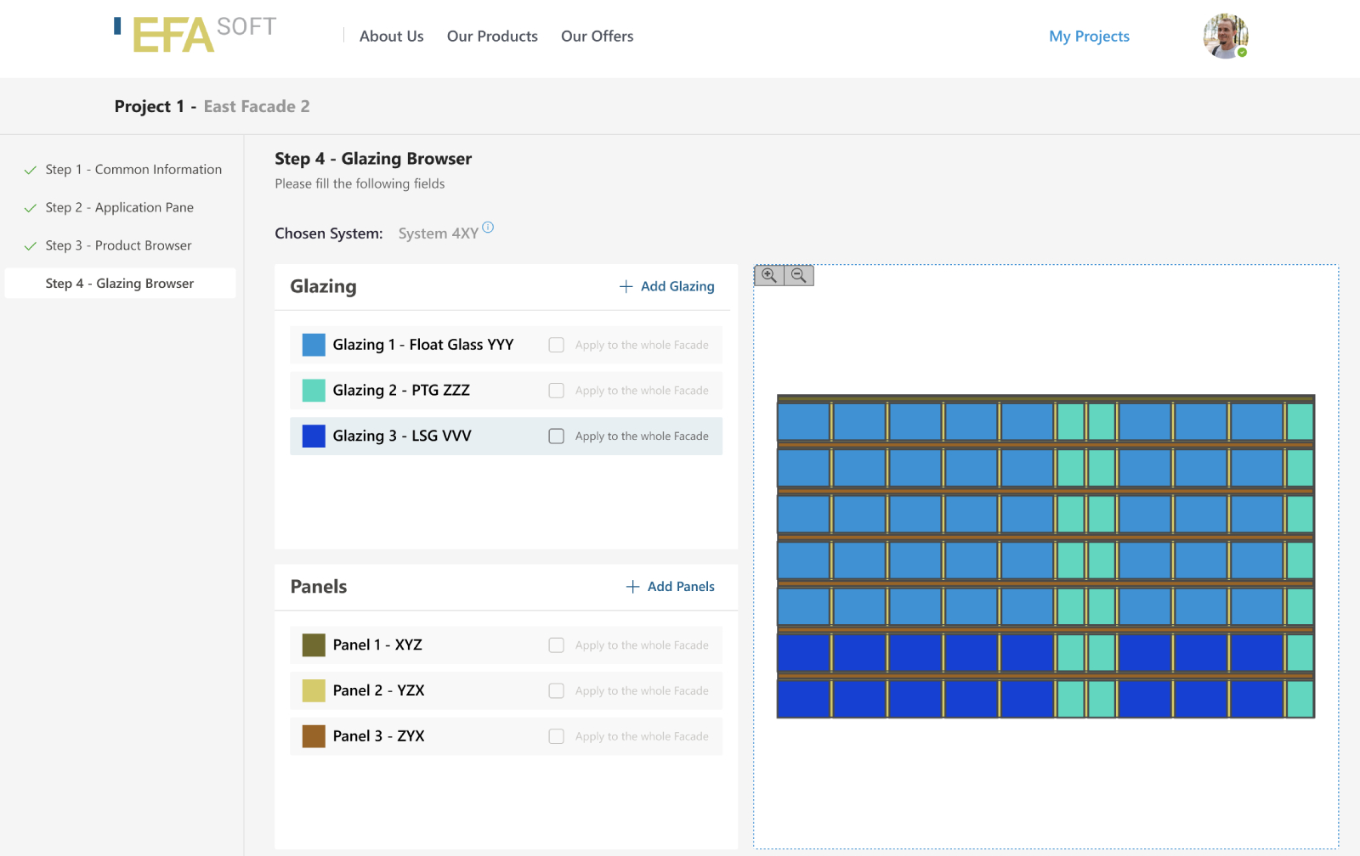This screenshot has width=1360, height=856.
Task: Click Step 3 completed checkmark icon
Action: pos(31,246)
